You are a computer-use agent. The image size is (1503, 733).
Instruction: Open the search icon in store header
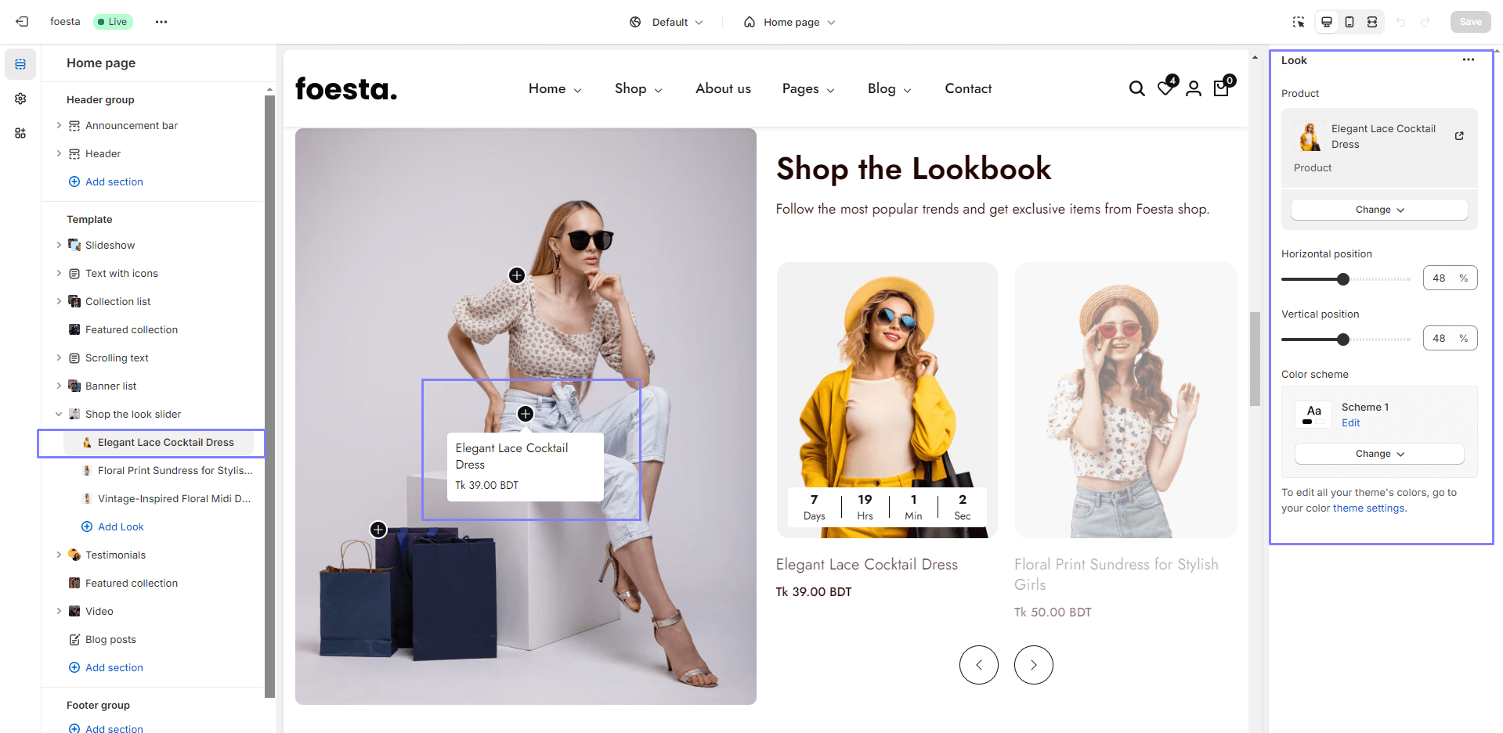point(1136,88)
